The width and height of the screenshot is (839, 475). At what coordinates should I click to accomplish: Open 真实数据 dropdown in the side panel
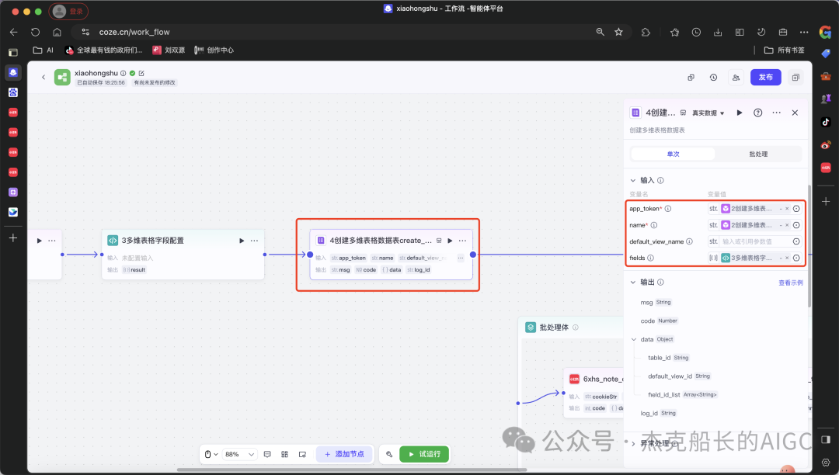[708, 113]
